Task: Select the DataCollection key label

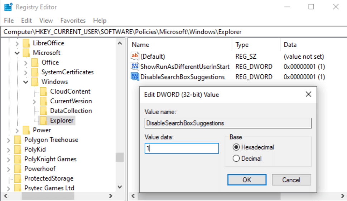Action: click(71, 111)
